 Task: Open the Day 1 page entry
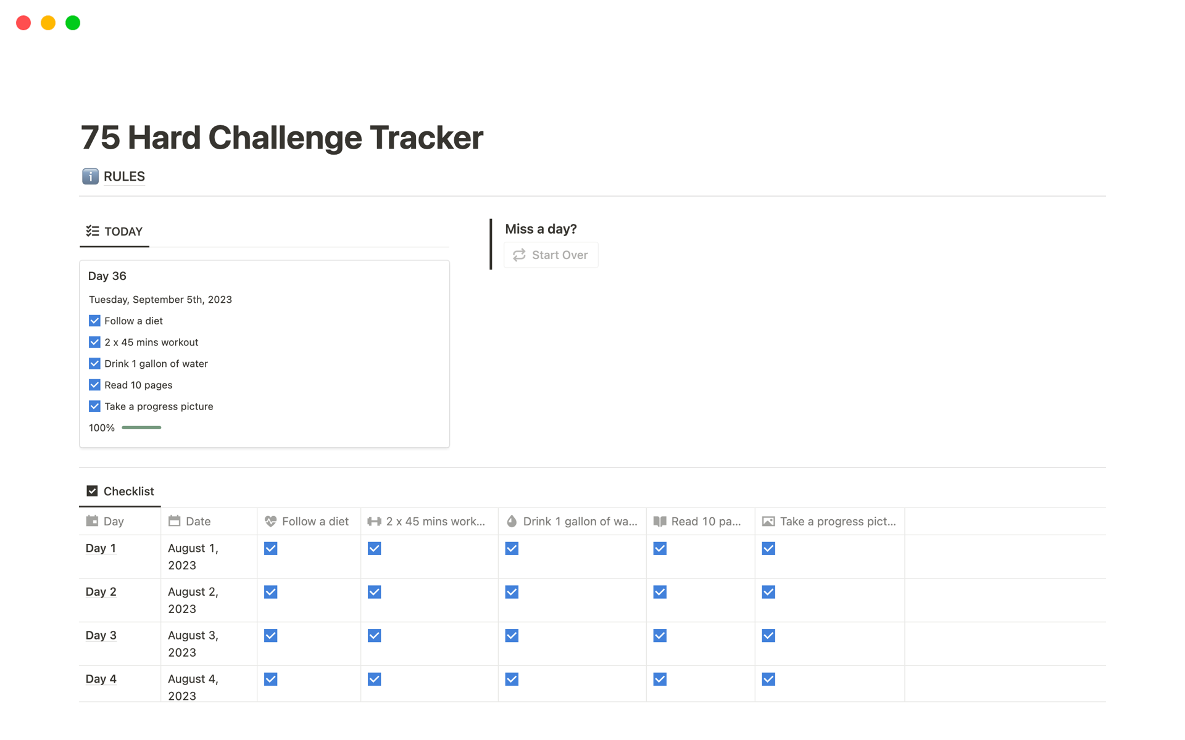coord(101,548)
